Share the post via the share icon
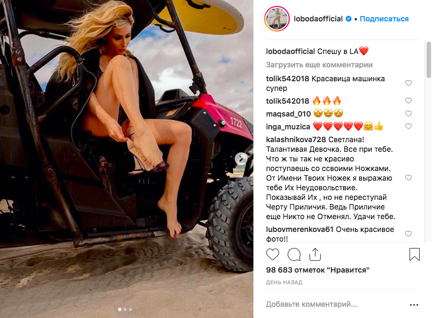432x318 pixels. point(315,254)
